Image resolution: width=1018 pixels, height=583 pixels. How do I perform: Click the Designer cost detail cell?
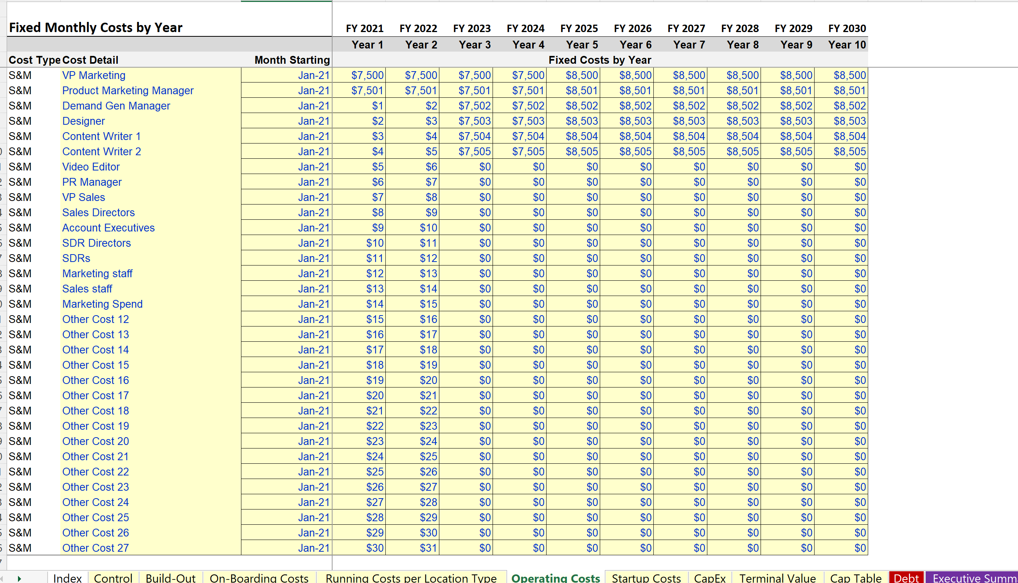151,121
